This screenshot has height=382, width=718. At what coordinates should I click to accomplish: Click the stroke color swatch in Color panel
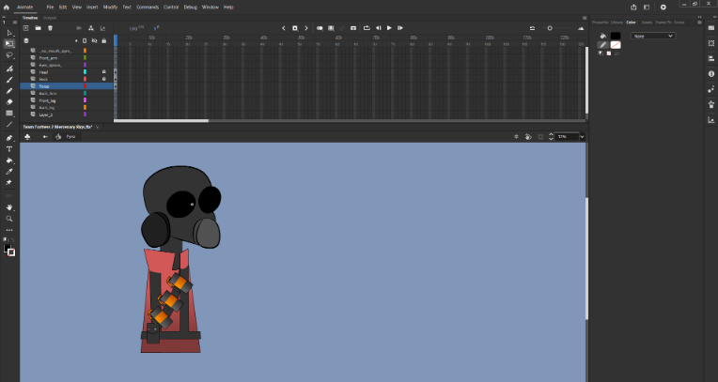(616, 45)
